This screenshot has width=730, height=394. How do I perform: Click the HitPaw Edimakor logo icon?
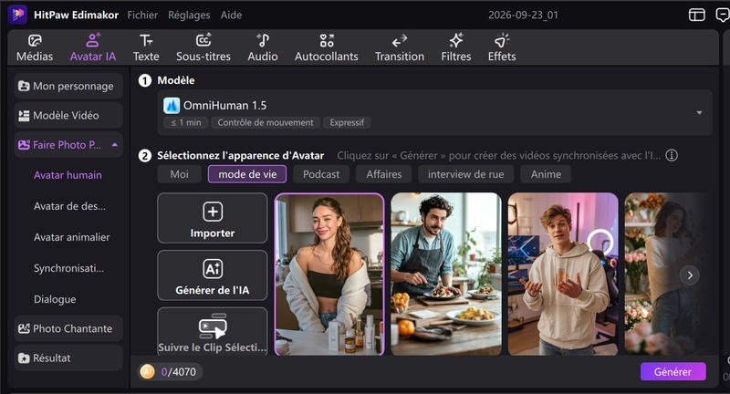coord(17,15)
